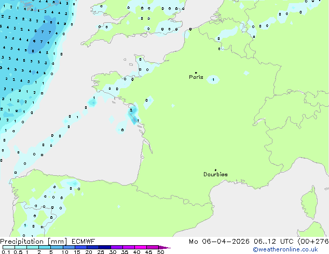The image size is (329, 254).
Task: Pick the 25–30 mm navy legend swatch
Action: point(104,247)
